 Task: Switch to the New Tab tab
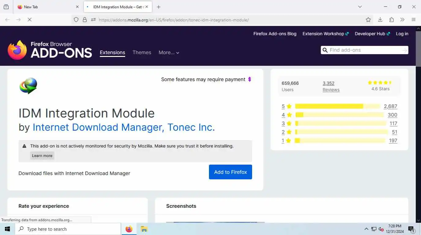[x=48, y=7]
